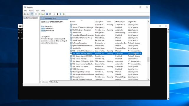Screen dimensions: 189x106
Task: Open the Action menu
Action: coord(31,11)
